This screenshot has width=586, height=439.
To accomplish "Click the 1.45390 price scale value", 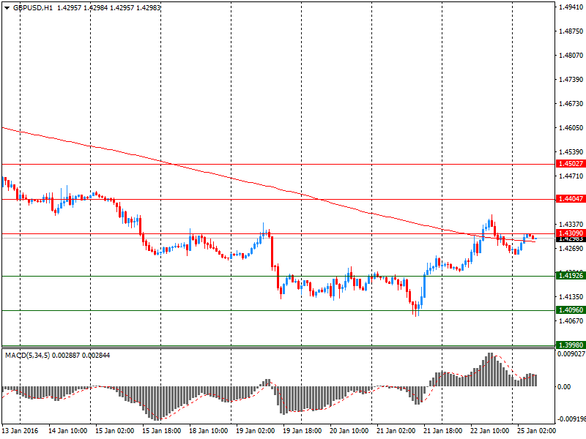I will point(571,152).
